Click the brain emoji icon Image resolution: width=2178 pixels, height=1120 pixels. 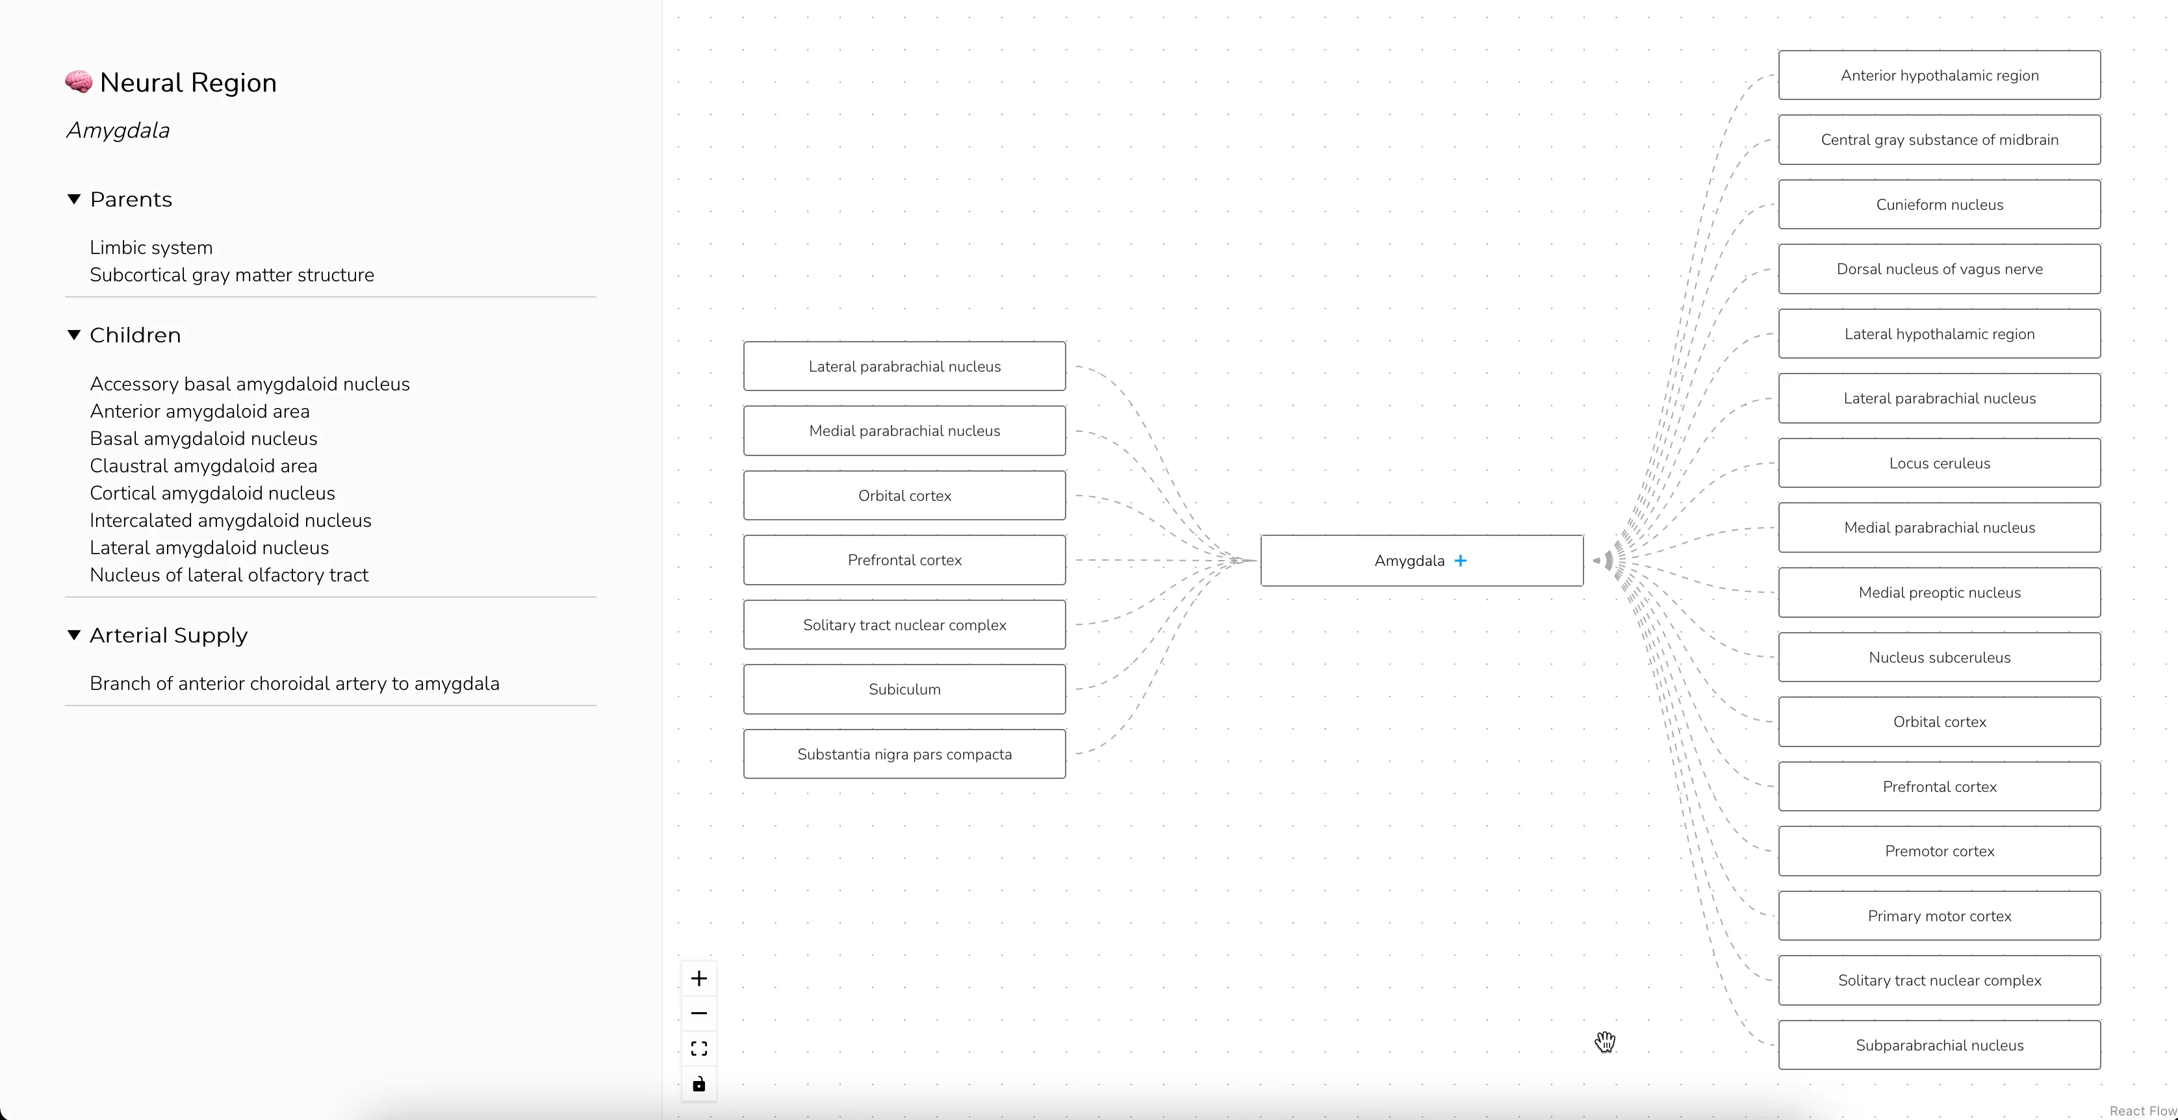[x=79, y=82]
